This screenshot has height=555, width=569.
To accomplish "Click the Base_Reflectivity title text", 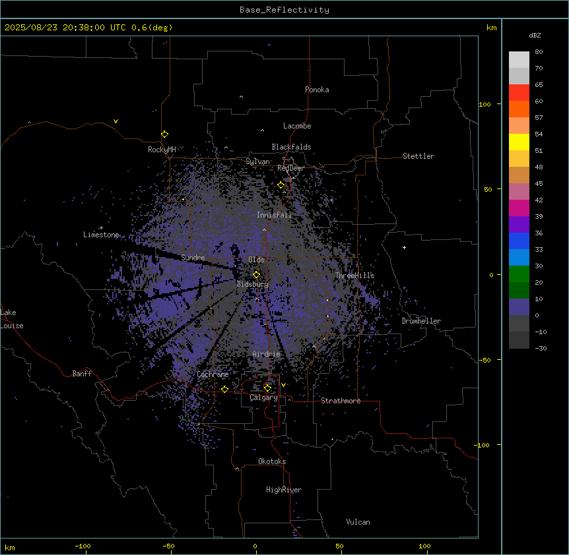I will [x=284, y=10].
